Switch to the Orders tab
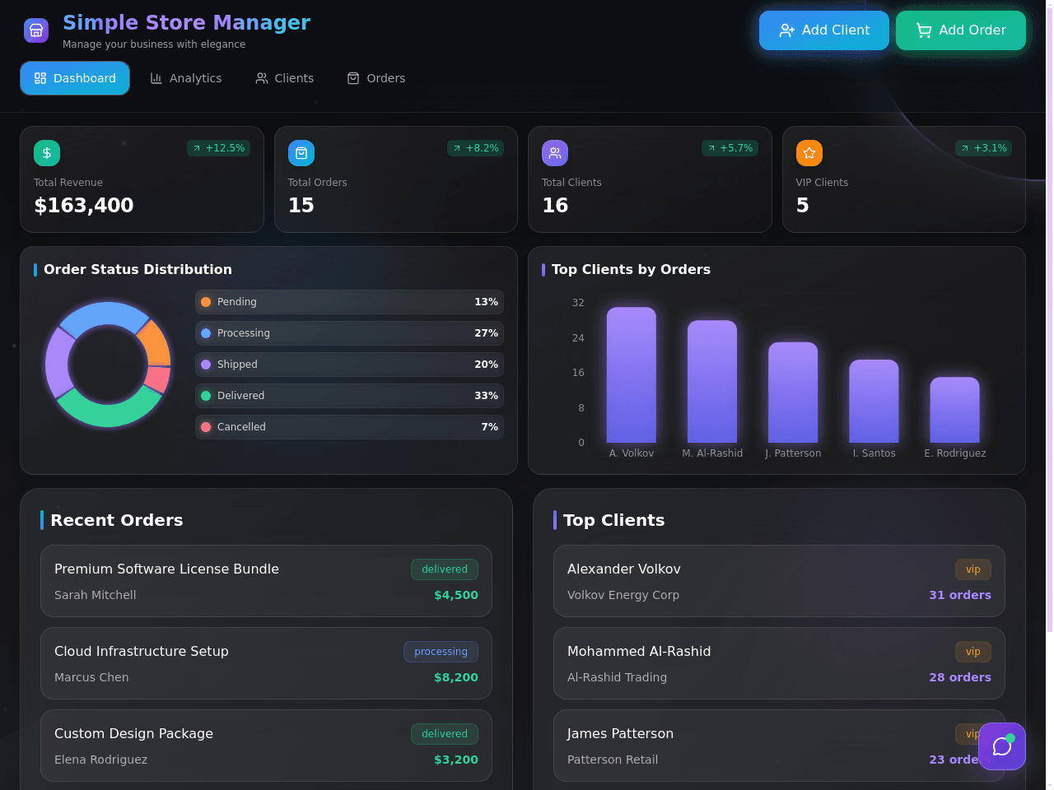This screenshot has height=790, width=1054. click(376, 78)
